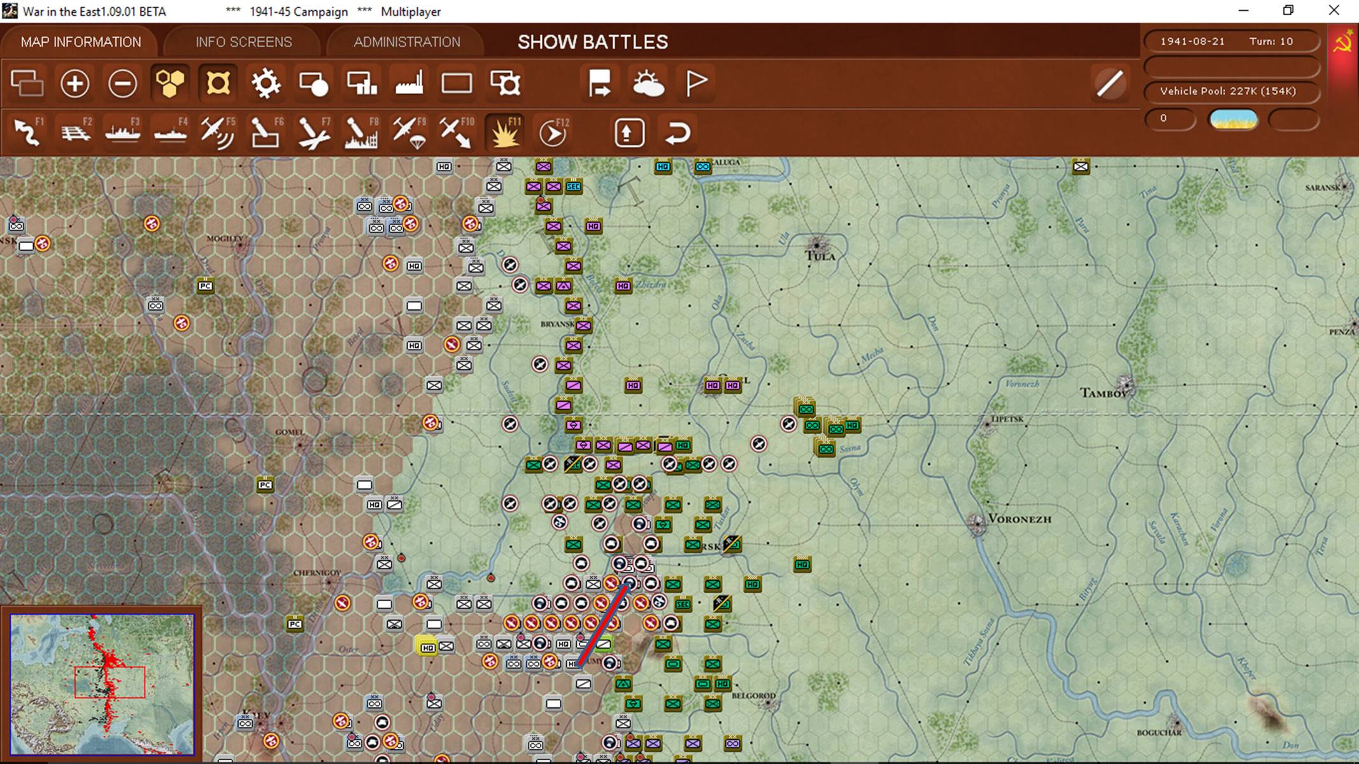Toggle the hex grid display button
1359x764 pixels.
(x=170, y=83)
